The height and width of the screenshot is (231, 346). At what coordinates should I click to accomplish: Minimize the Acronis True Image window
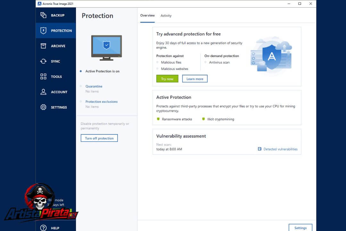289,4
